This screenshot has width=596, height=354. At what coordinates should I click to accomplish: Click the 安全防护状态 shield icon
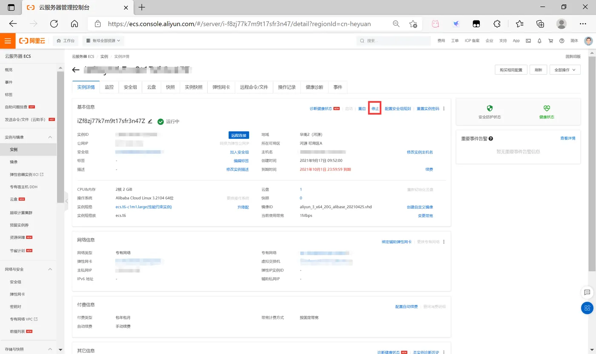click(490, 109)
